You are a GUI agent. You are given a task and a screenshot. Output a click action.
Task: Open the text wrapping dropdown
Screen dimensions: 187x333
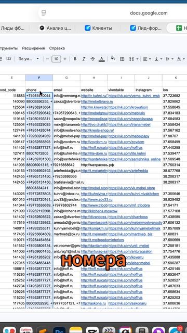point(169,59)
